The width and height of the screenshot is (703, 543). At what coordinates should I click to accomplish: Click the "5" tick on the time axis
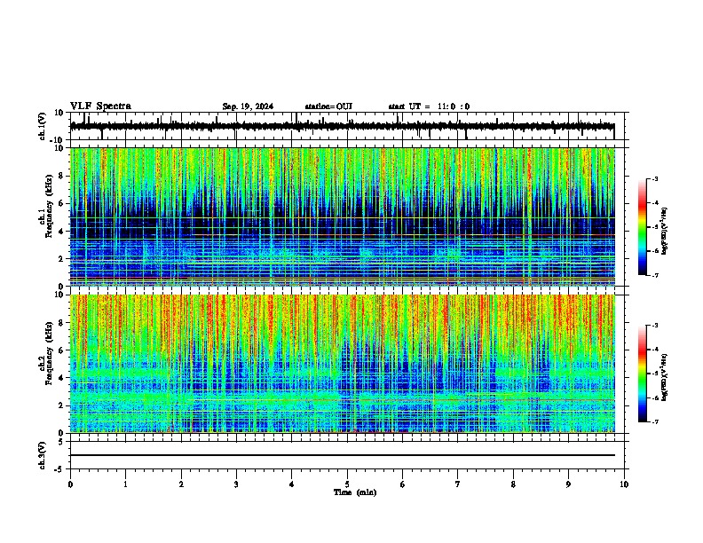[x=347, y=484]
